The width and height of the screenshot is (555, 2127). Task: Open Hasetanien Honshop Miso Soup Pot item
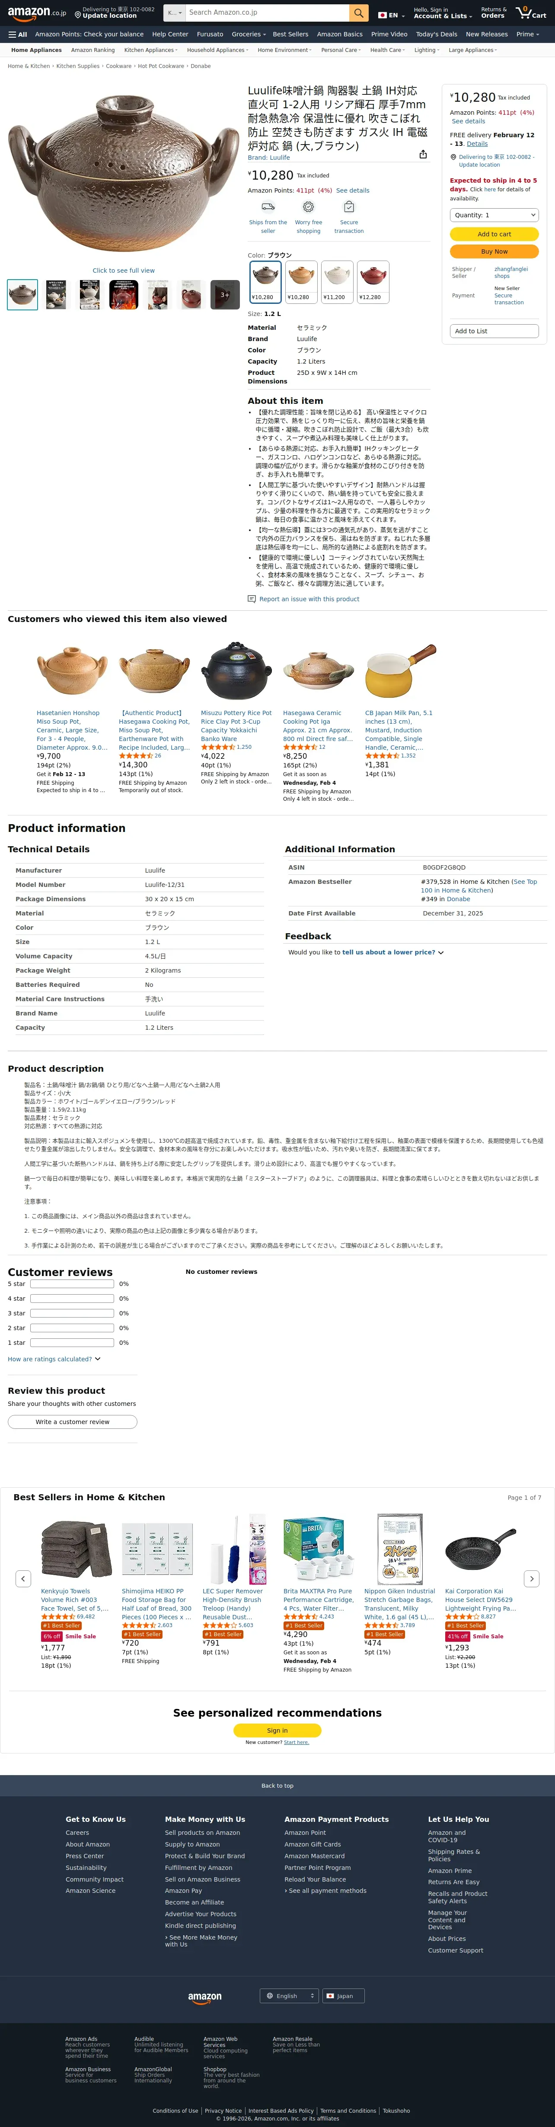tap(72, 730)
